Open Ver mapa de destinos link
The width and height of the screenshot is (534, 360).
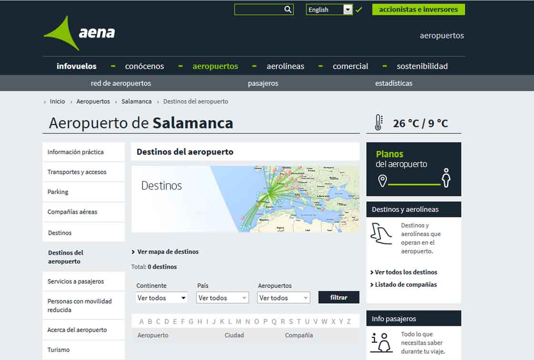tap(167, 252)
